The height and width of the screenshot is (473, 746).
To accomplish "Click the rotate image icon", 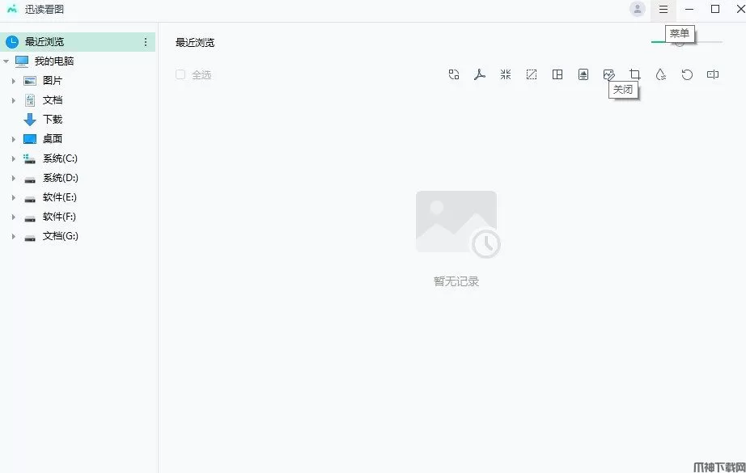I will [x=687, y=74].
